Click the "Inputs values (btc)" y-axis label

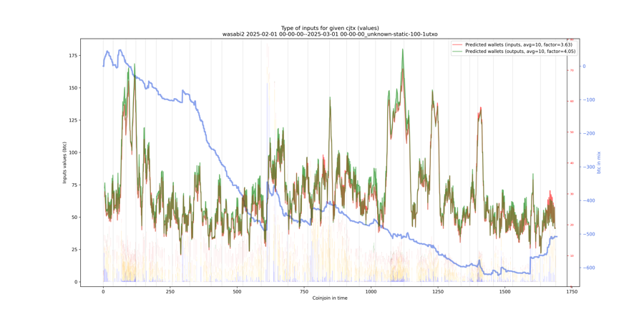coord(64,162)
